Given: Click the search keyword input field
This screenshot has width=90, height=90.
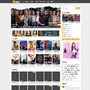Looking at the screenshot, I should [x=69, y=8].
